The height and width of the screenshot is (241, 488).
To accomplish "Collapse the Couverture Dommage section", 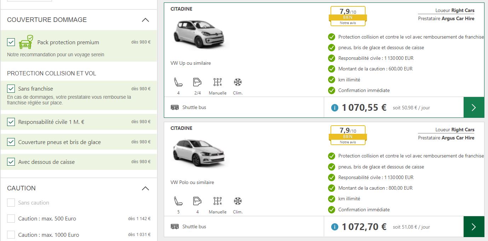I will click(x=145, y=20).
